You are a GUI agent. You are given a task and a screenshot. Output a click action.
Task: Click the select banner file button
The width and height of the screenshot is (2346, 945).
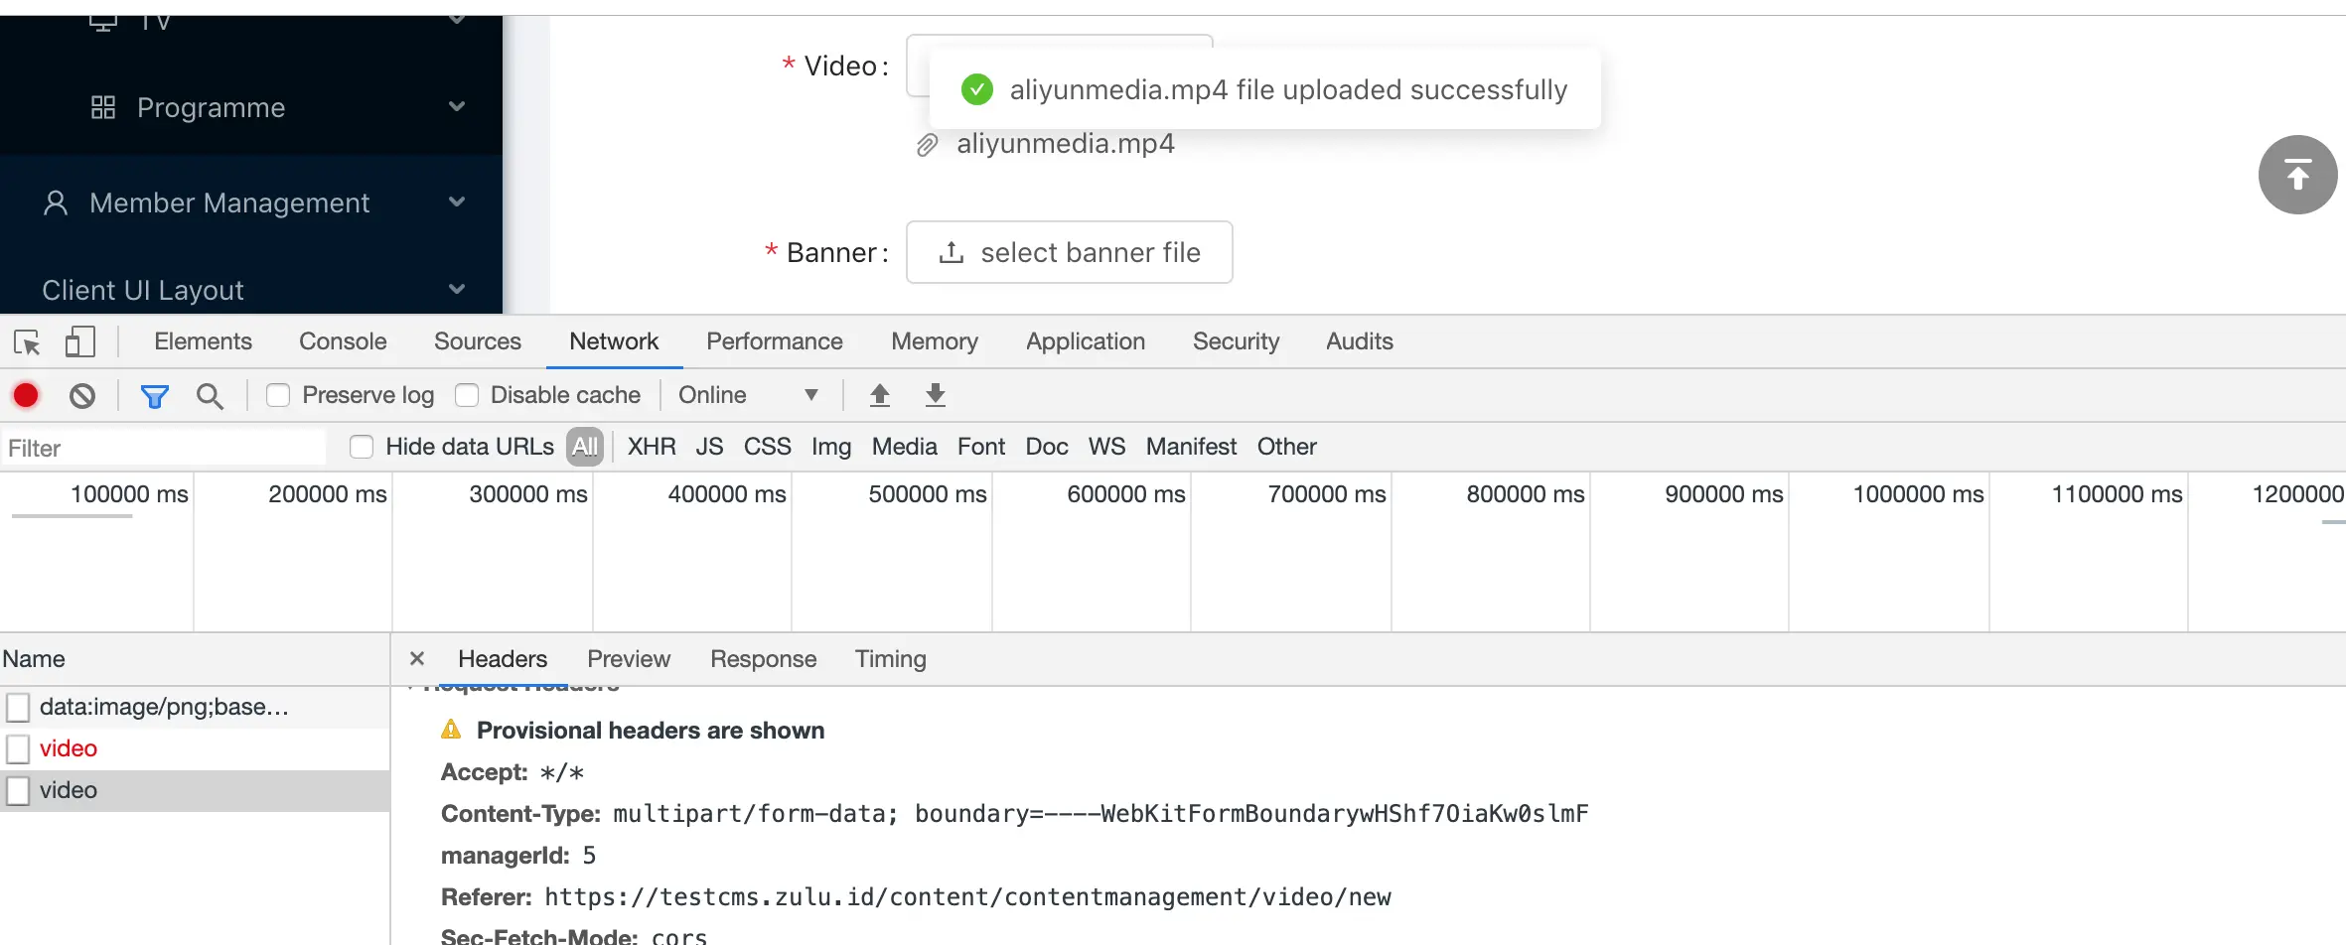(x=1069, y=252)
